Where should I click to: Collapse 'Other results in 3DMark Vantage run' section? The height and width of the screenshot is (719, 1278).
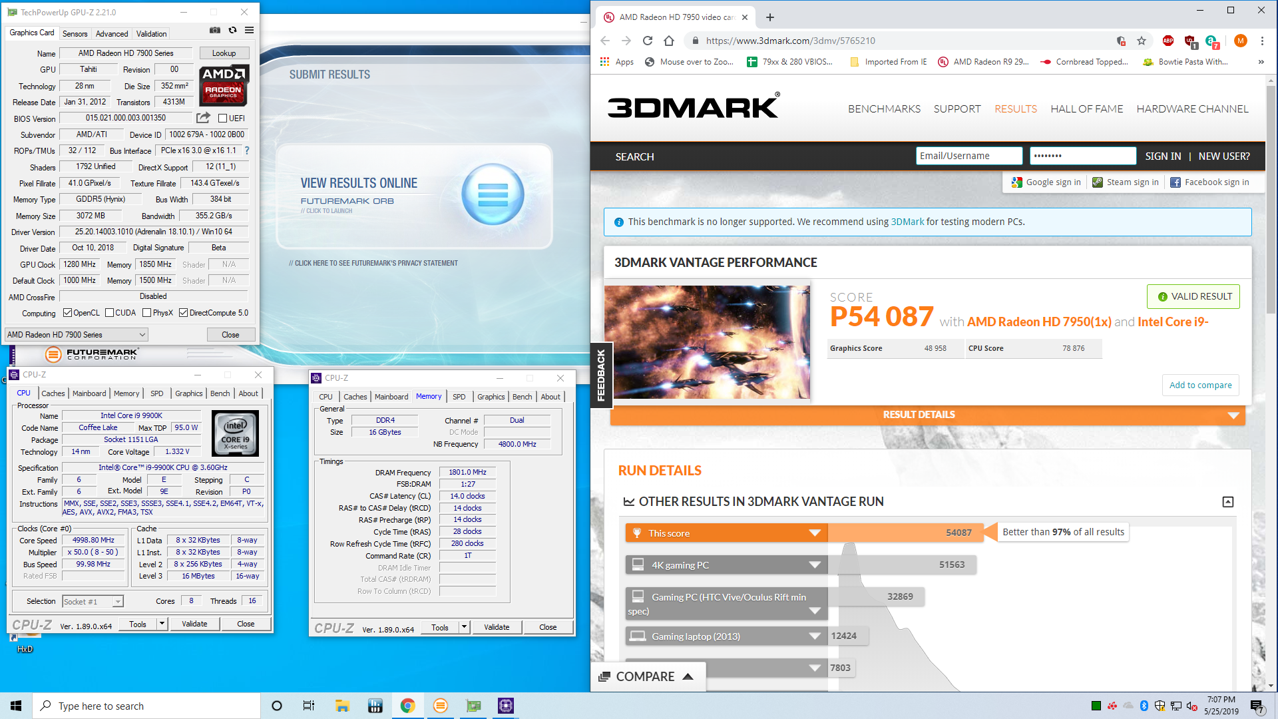(1228, 502)
